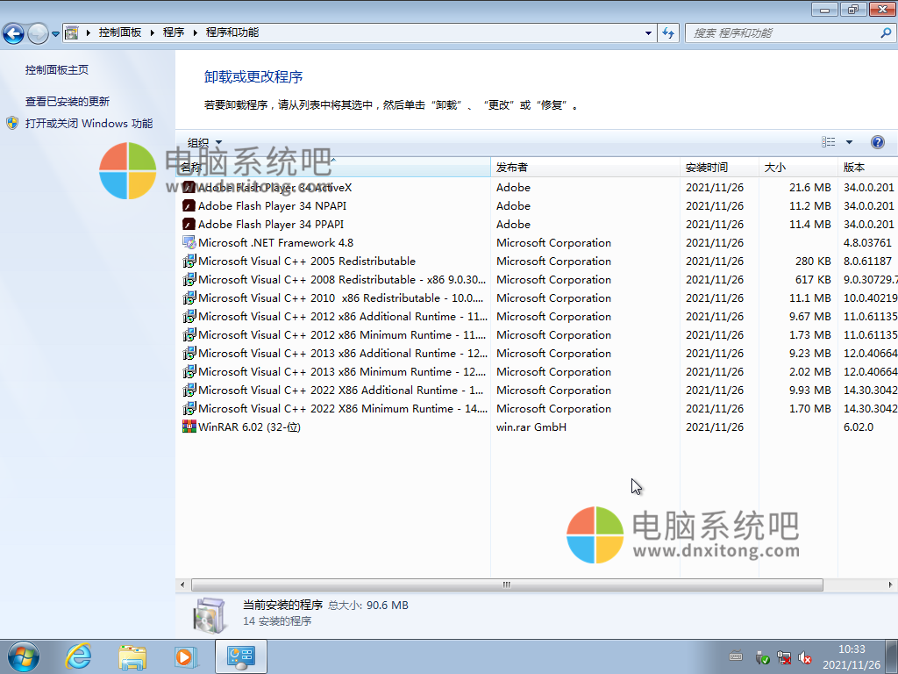The height and width of the screenshot is (674, 898).
Task: Launch Internet Explorer from the taskbar
Action: (x=78, y=656)
